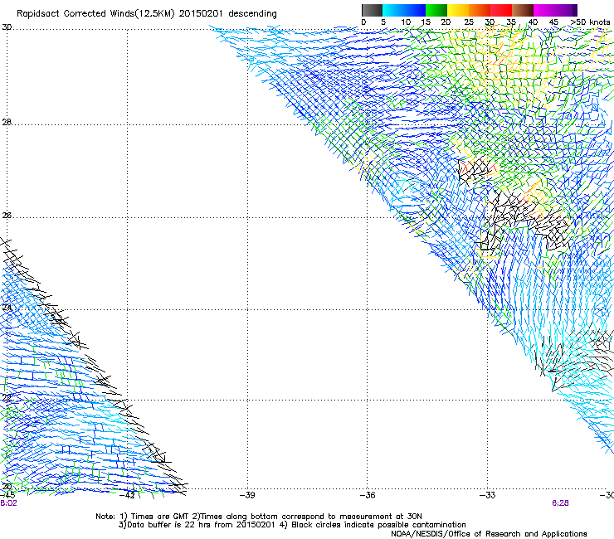Screen dimensions: 614x539
Task: Click the blue 10-15 knots legend swatch
Action: 415,10
